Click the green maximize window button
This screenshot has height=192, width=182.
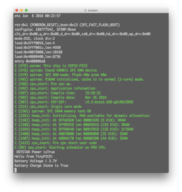point(26,10)
